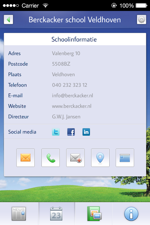Switch to the News tab
Image resolution: width=150 pixels, height=225 pixels.
click(x=19, y=214)
